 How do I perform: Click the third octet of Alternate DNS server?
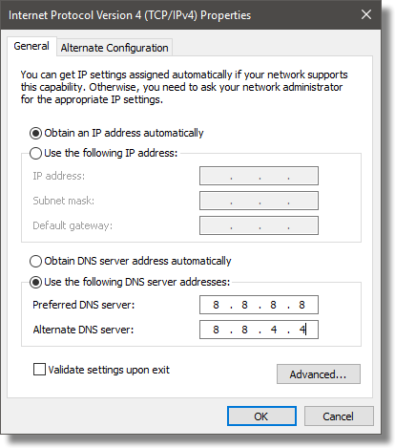pyautogui.click(x=273, y=330)
